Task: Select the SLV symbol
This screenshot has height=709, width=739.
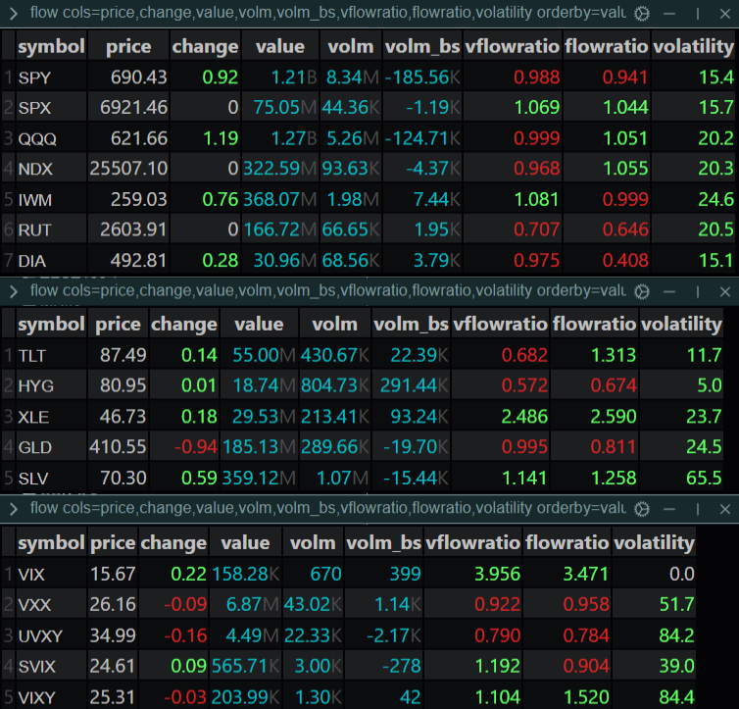Action: [33, 479]
